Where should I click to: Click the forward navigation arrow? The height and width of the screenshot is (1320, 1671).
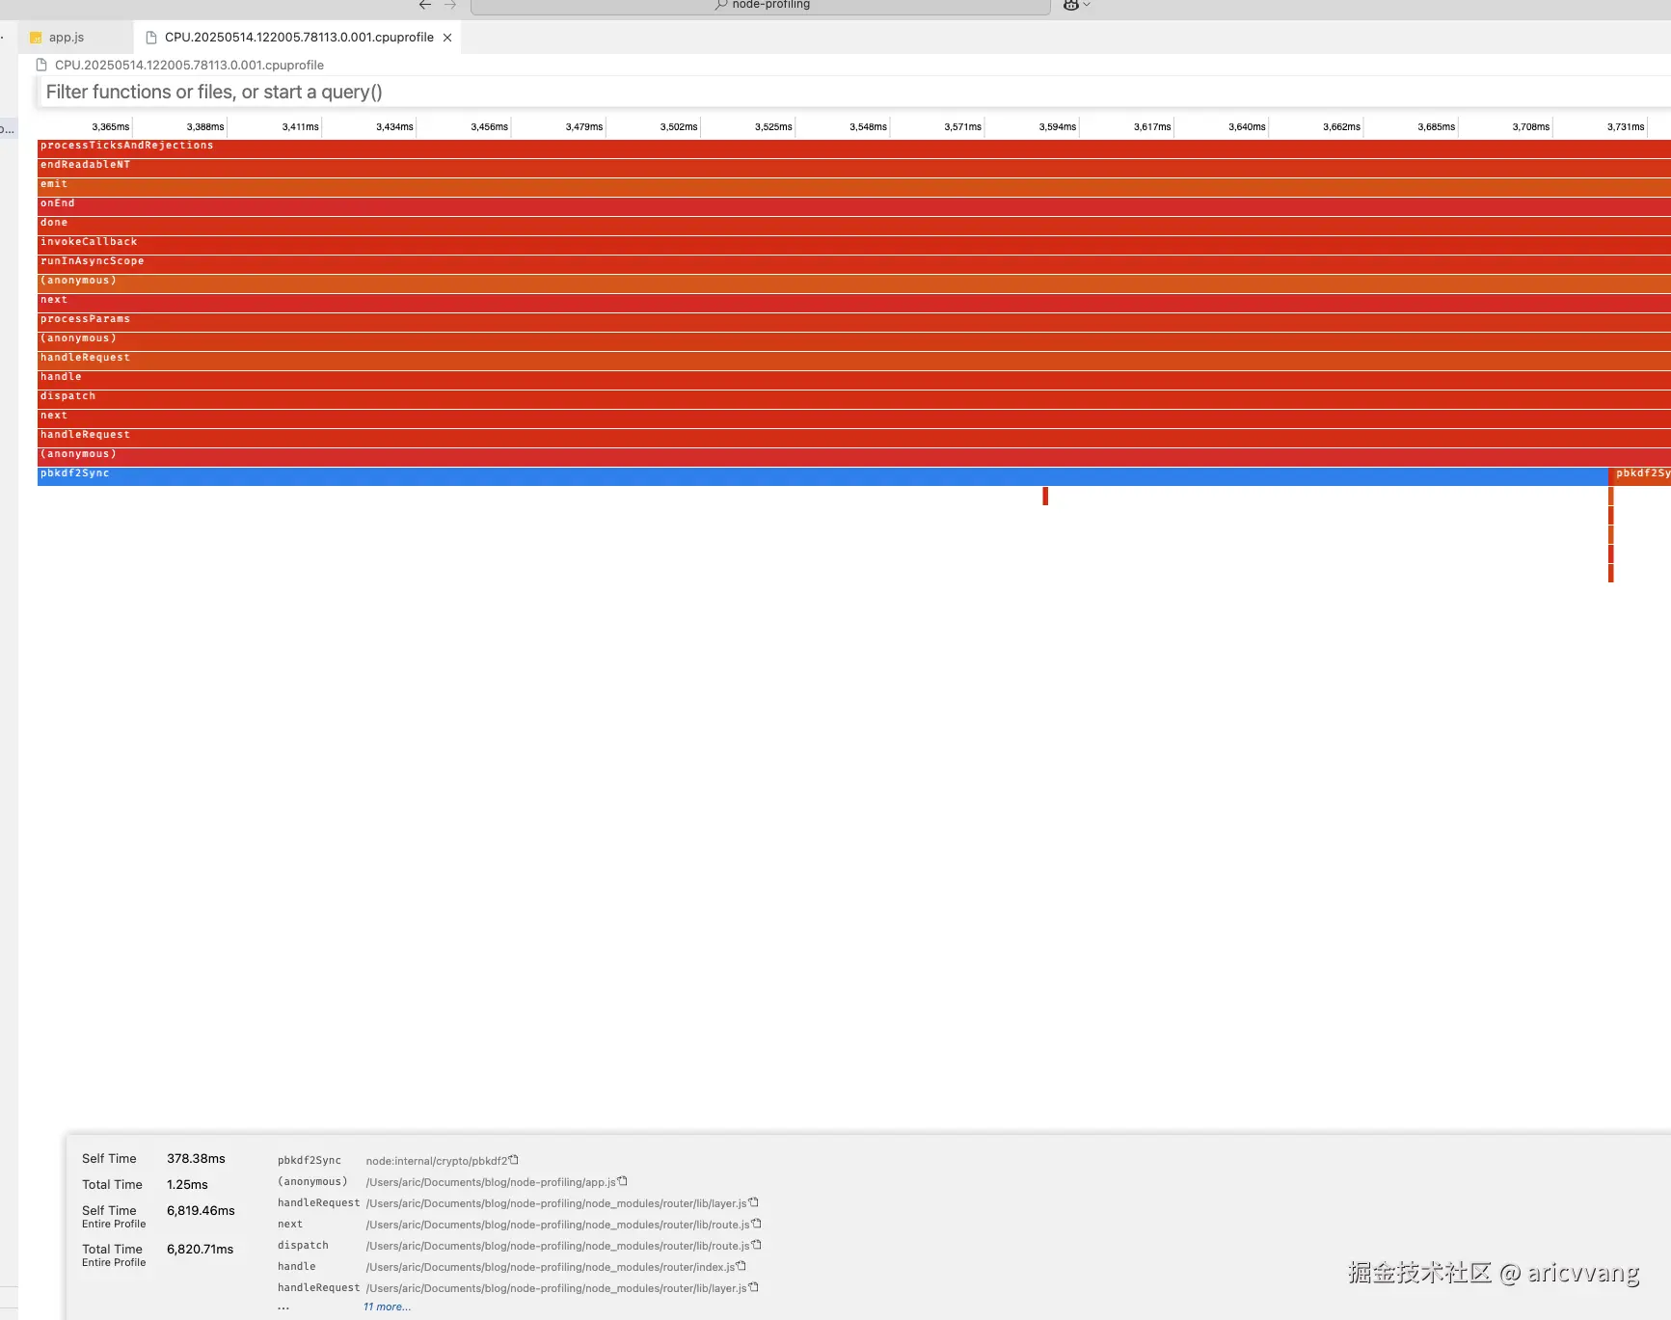pos(450,5)
